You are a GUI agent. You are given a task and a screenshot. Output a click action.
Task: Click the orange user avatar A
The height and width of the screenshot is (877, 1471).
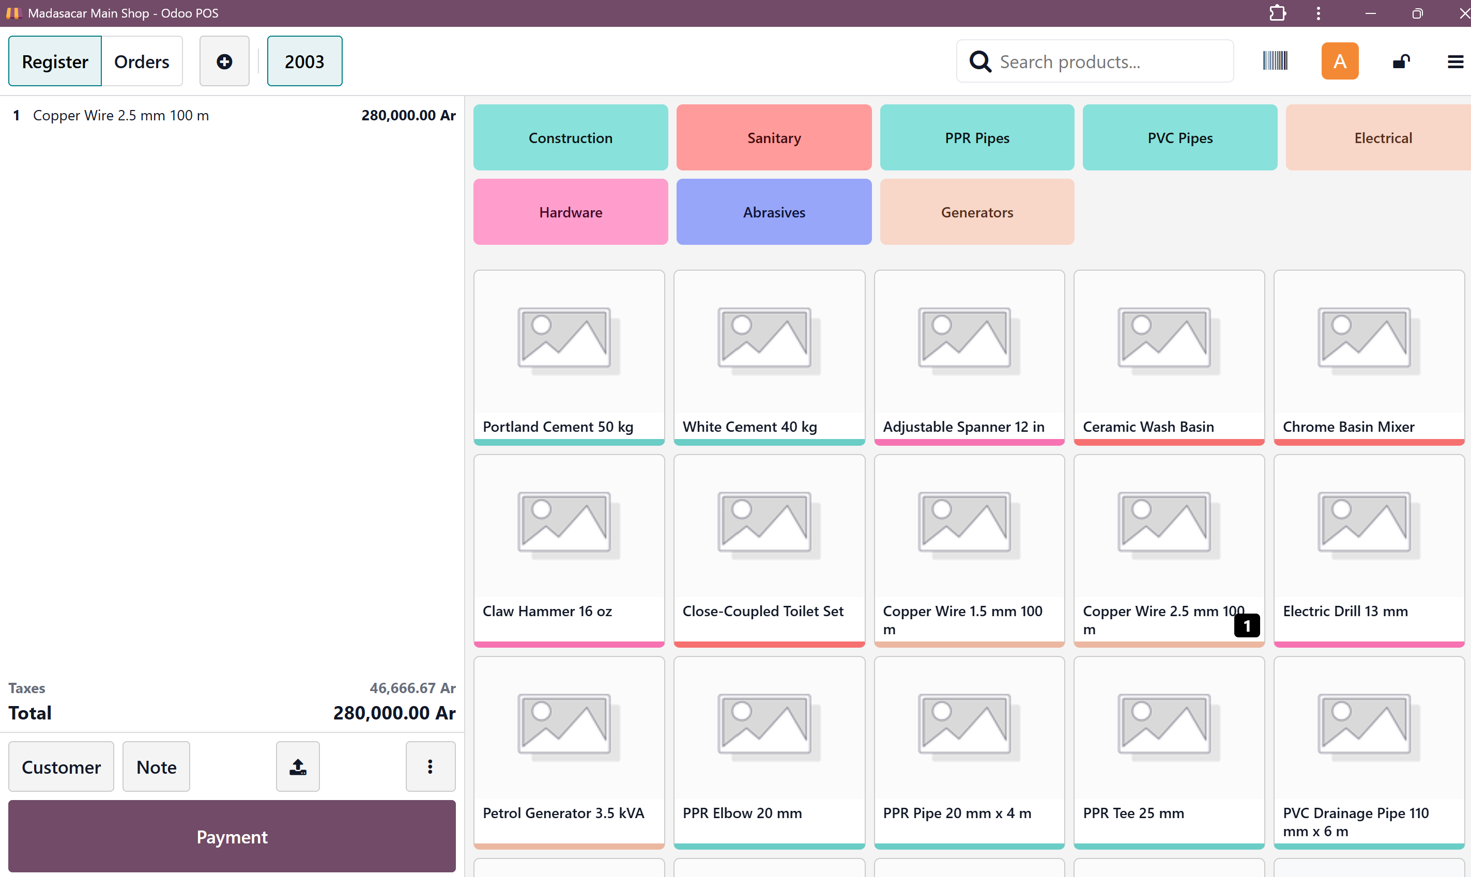[1340, 61]
